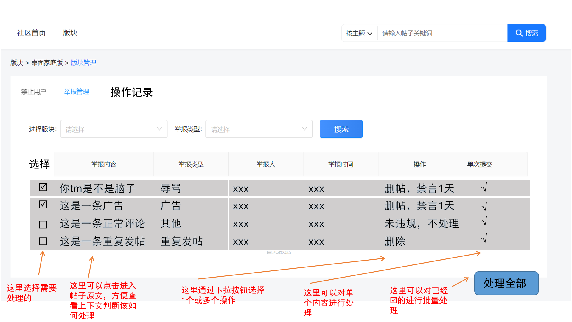Click the submit checkmark in the duplicate post row
This screenshot has height=322, width=572.
484,239
